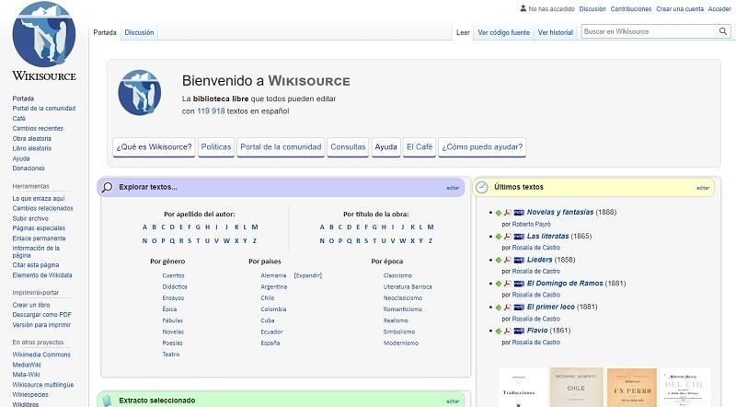The height and width of the screenshot is (407, 736).
Task: Click Crear un libro sidebar link
Action: [x=31, y=305]
